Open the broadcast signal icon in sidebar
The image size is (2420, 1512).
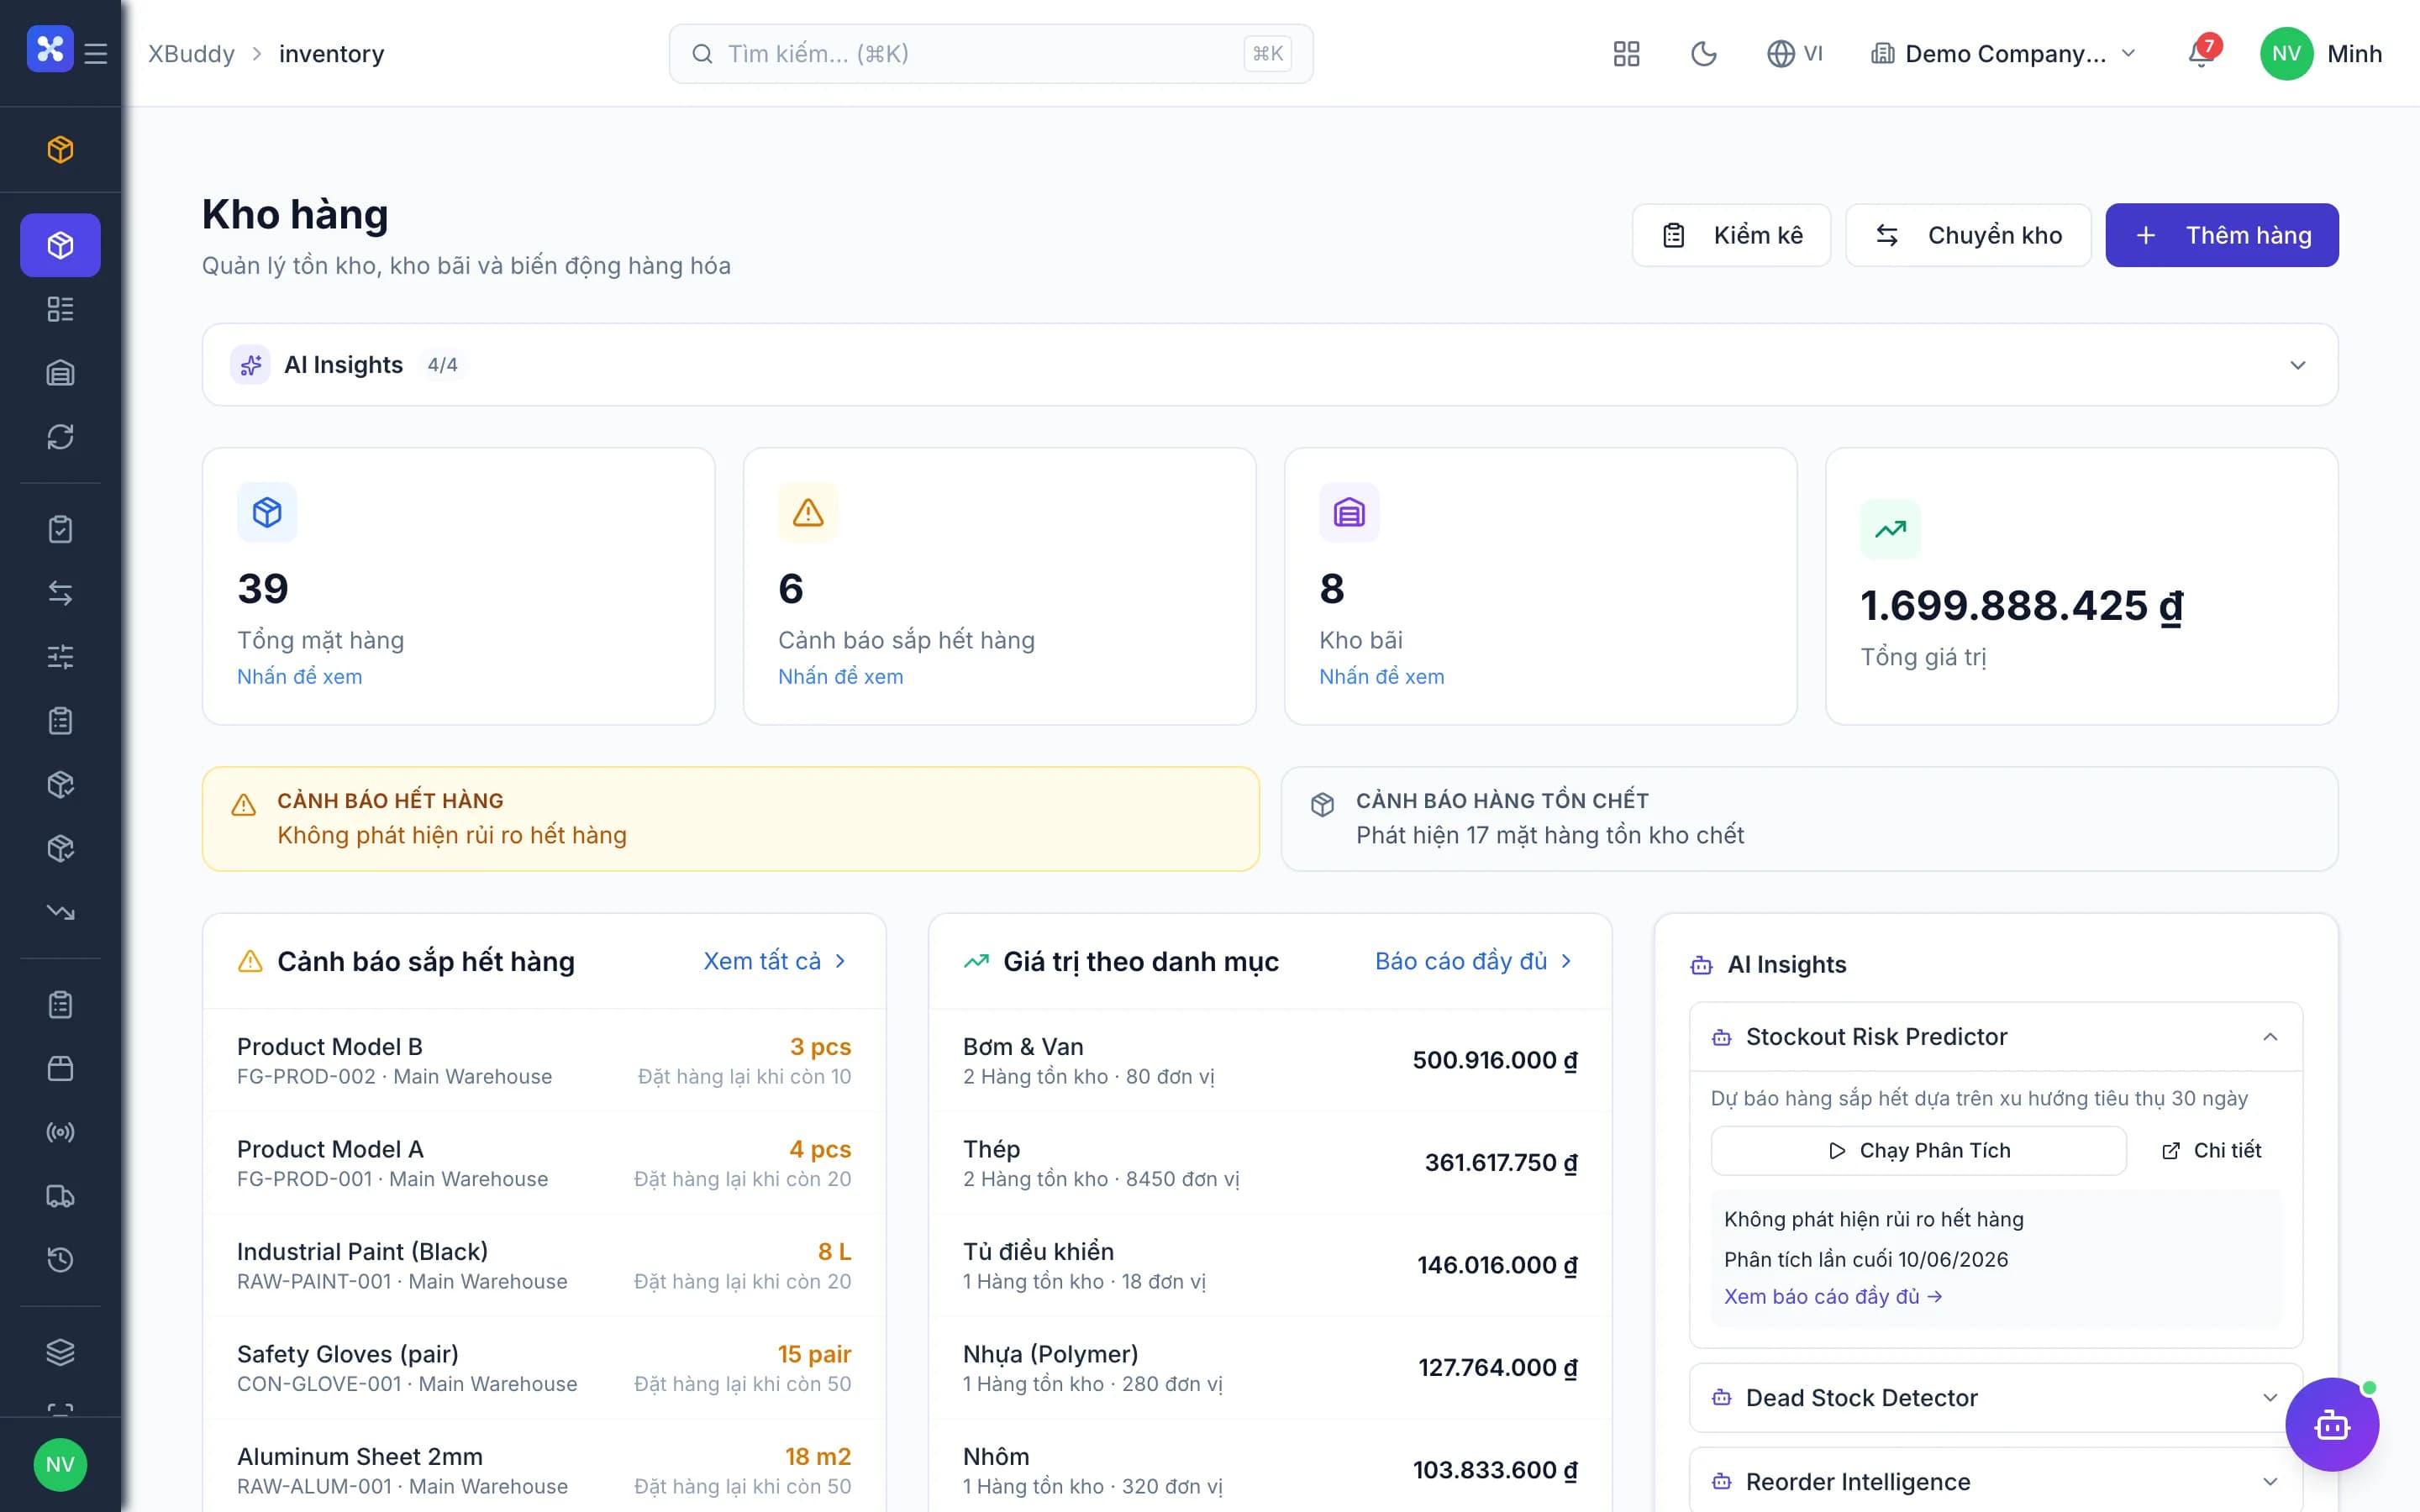[60, 1132]
